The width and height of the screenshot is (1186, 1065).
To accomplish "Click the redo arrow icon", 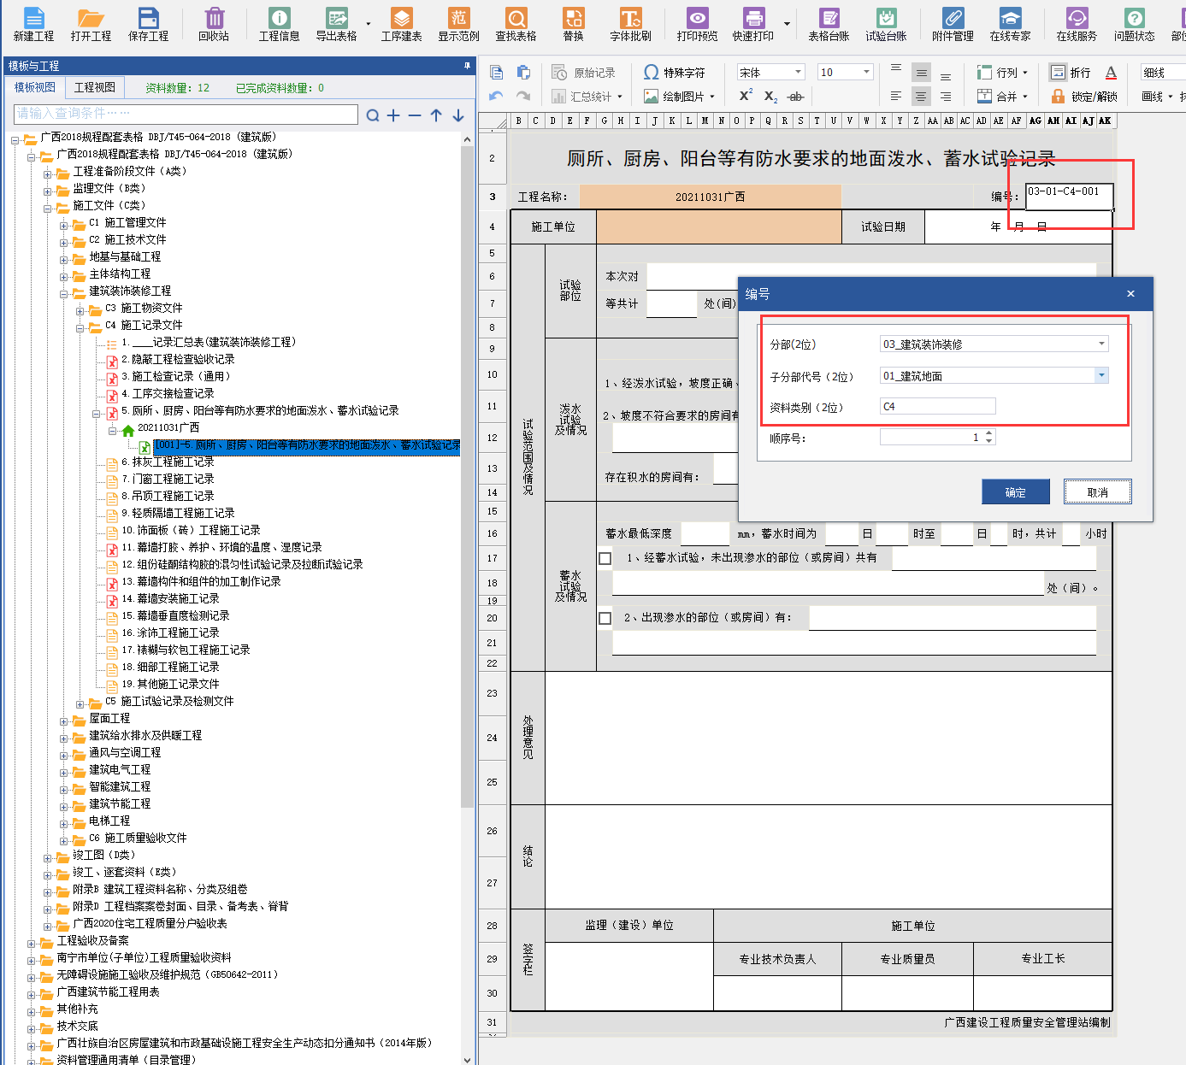I will coord(523,97).
